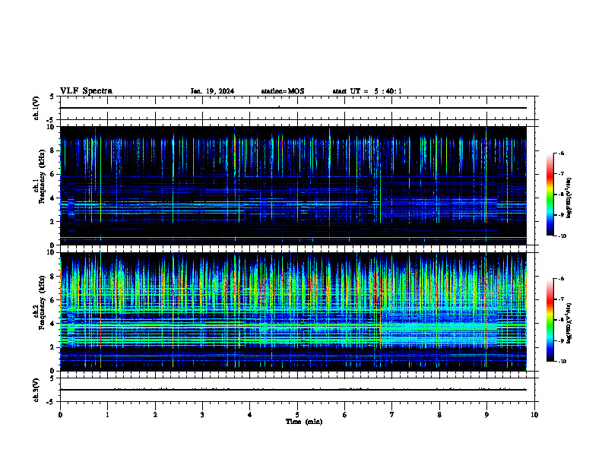Click the time axis tick label "3"
This screenshot has height=465, width=602.
pos(202,415)
